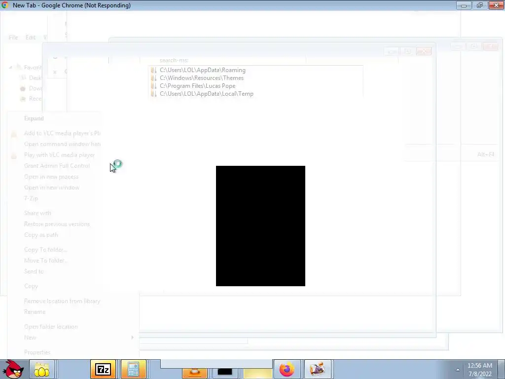The width and height of the screenshot is (505, 379).
Task: Open the clock showing 12:56 AM
Action: pos(479,370)
